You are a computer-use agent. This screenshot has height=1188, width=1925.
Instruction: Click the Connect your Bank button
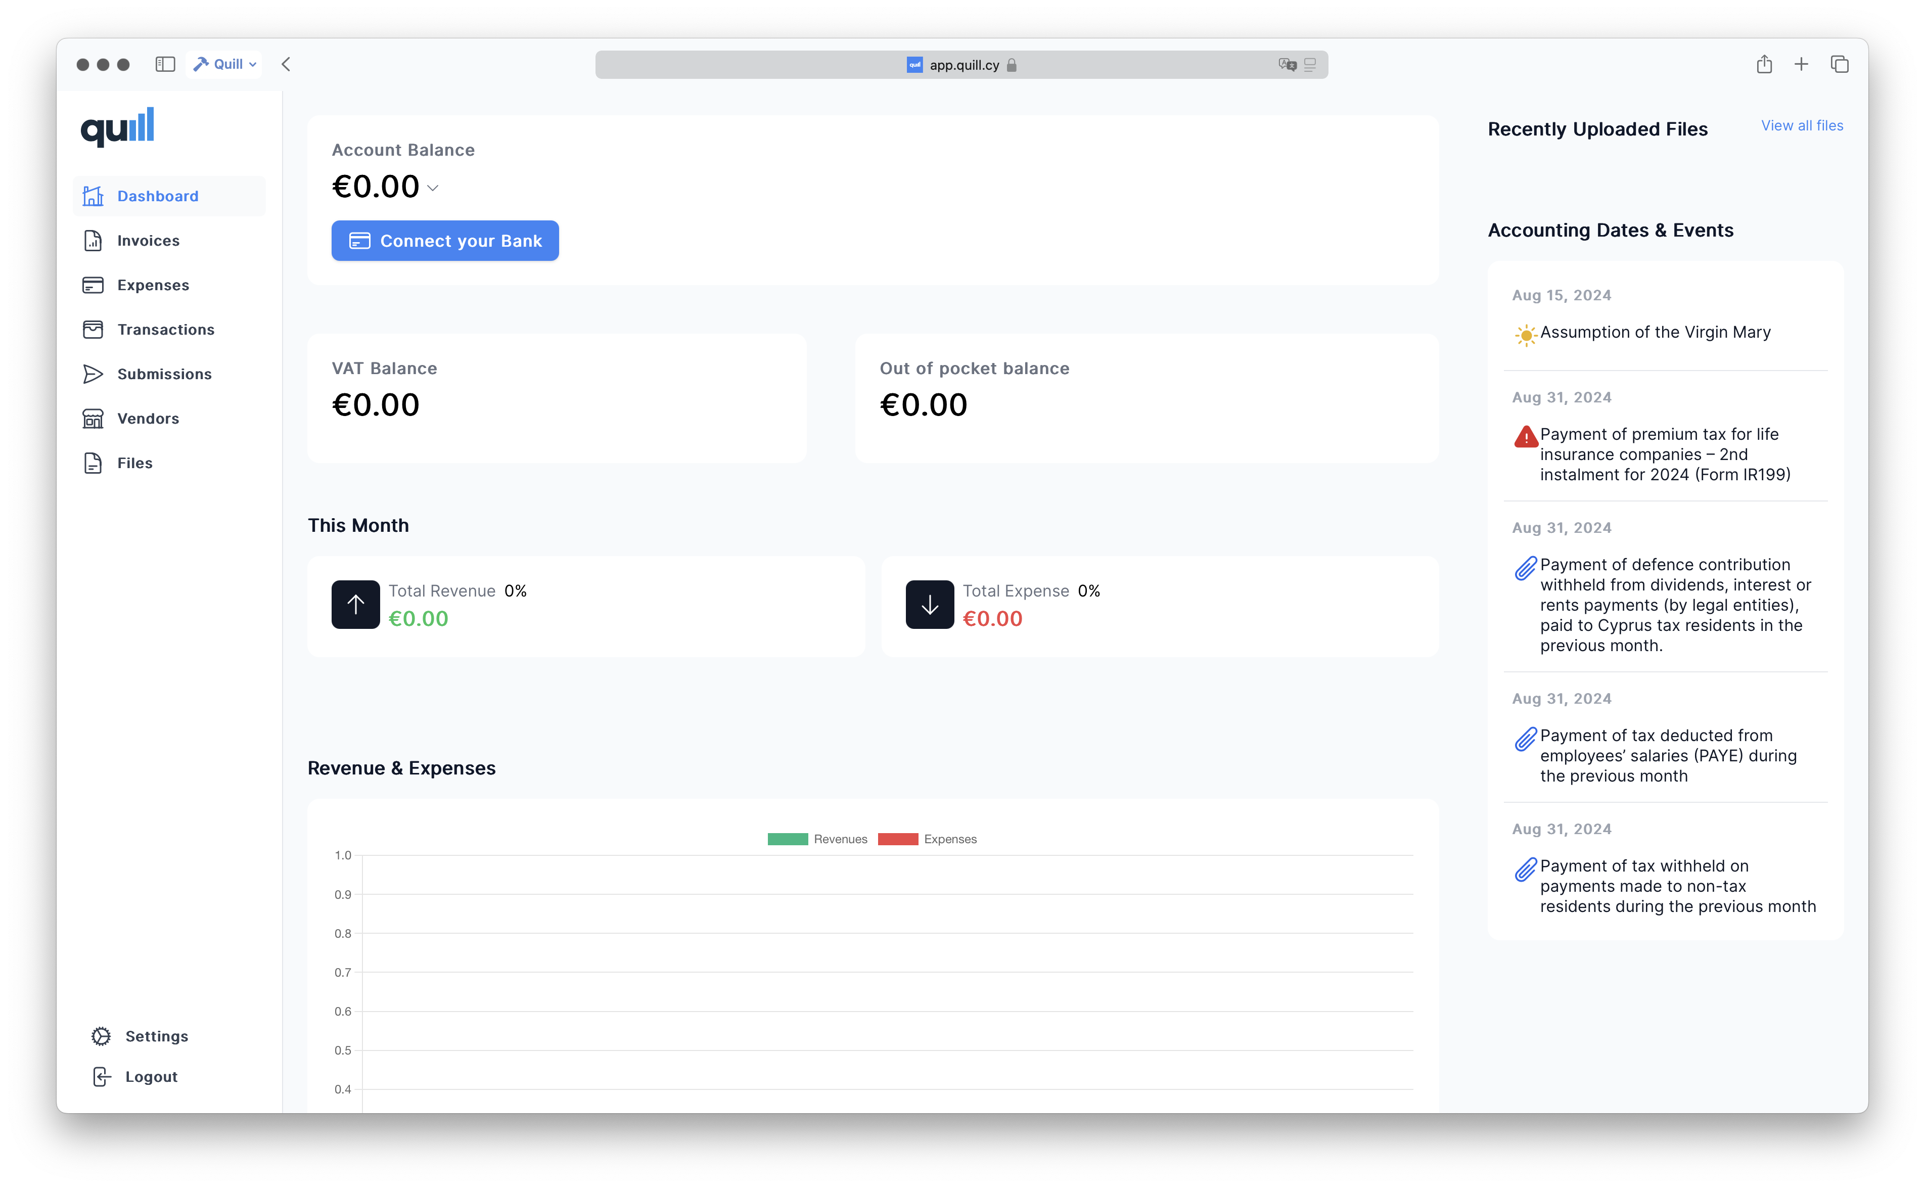(x=445, y=241)
